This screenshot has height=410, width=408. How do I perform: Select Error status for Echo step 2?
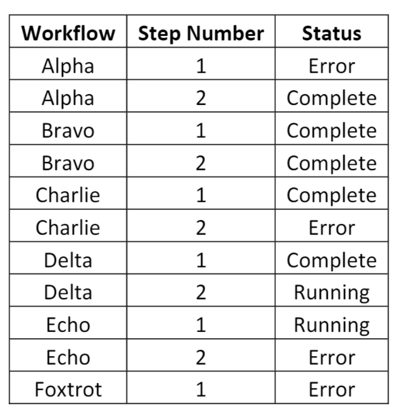coord(332,356)
